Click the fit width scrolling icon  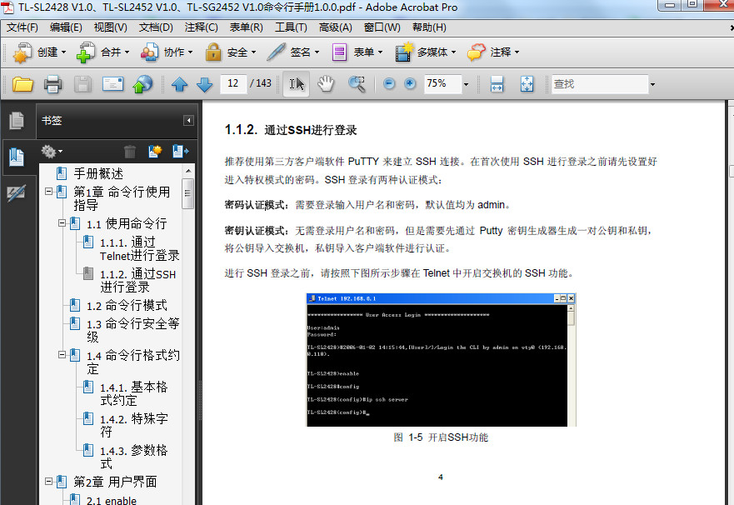click(x=497, y=84)
